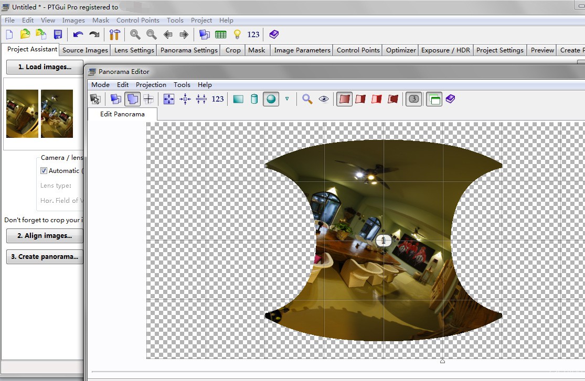Open the Mode menu in Panorama Editor
The width and height of the screenshot is (585, 381).
pyautogui.click(x=100, y=84)
